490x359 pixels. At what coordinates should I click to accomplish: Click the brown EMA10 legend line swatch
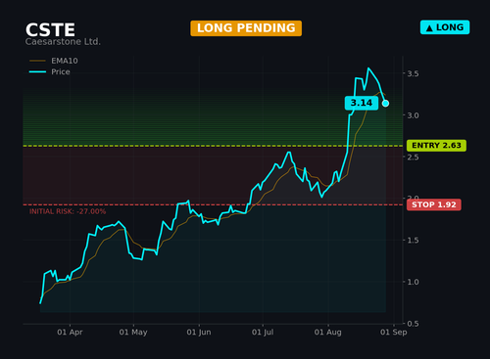click(x=37, y=61)
